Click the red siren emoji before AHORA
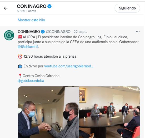145x138 pixels. [20, 37]
